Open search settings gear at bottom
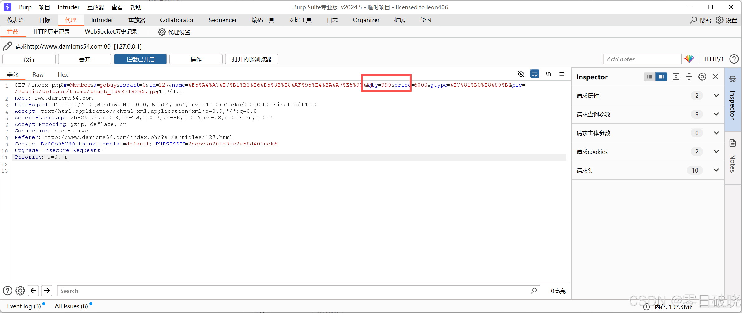 (x=20, y=291)
